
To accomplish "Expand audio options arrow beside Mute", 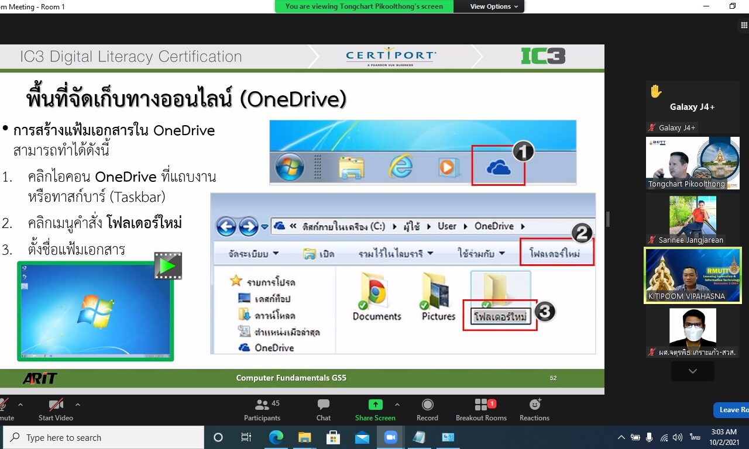I will click(x=20, y=404).
